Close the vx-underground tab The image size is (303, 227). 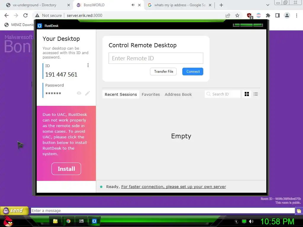coord(69,5)
